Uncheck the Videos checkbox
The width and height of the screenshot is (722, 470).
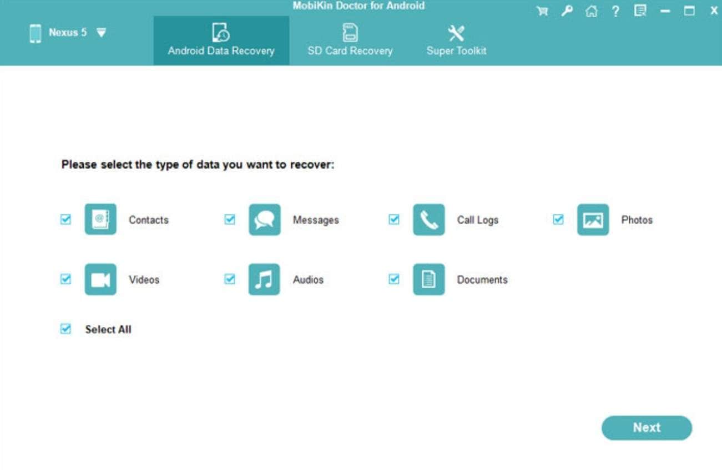[x=65, y=279]
